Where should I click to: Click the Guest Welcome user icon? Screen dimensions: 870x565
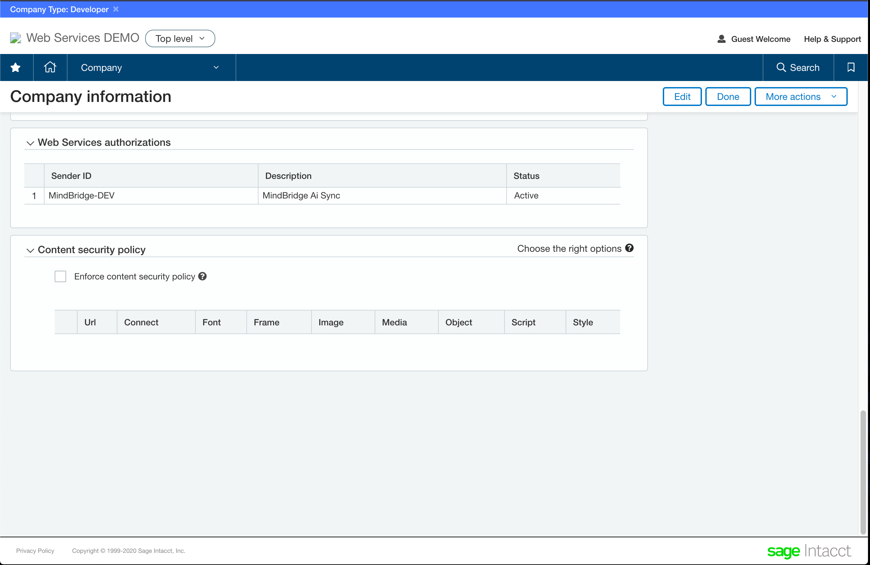(x=722, y=39)
